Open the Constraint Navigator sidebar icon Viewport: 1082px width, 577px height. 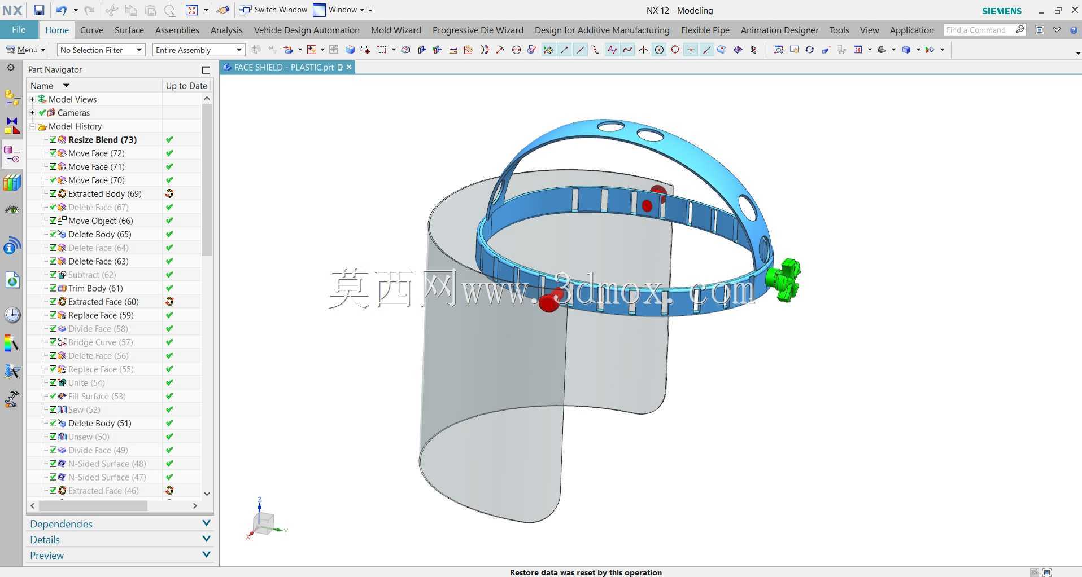12,125
